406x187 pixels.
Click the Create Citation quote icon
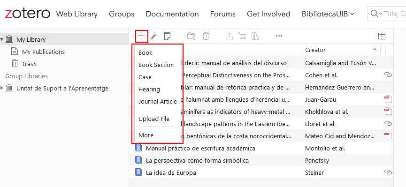(x=242, y=36)
